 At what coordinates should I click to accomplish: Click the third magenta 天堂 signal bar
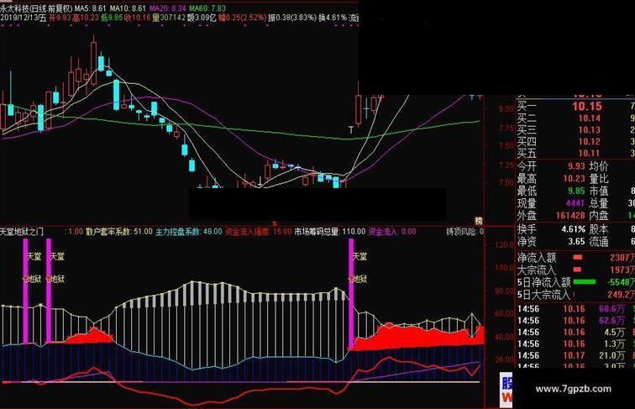click(351, 292)
